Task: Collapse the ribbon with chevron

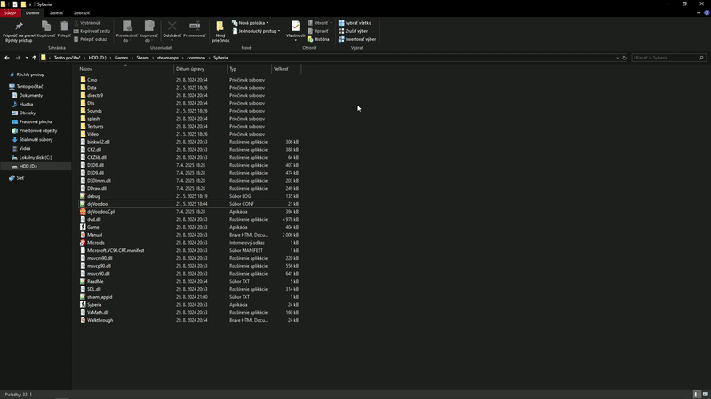Action: pos(699,12)
